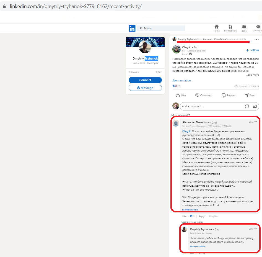Click the site lock icon in address bar
This screenshot has height=257, width=262.
click(4, 6)
